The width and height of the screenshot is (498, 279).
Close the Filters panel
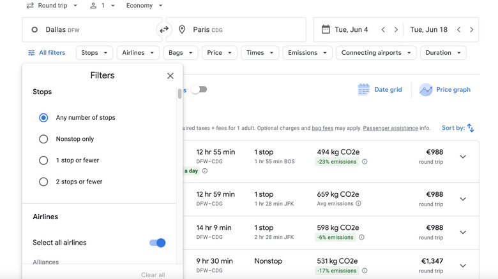point(170,76)
